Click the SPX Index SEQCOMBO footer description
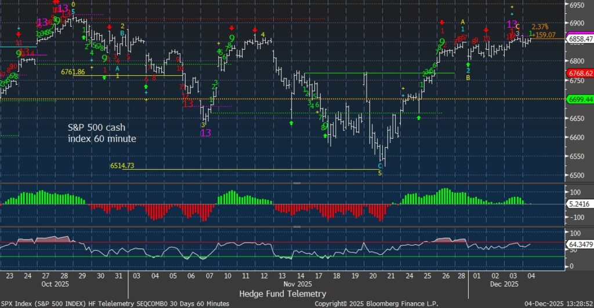The width and height of the screenshot is (594, 308). (116, 303)
